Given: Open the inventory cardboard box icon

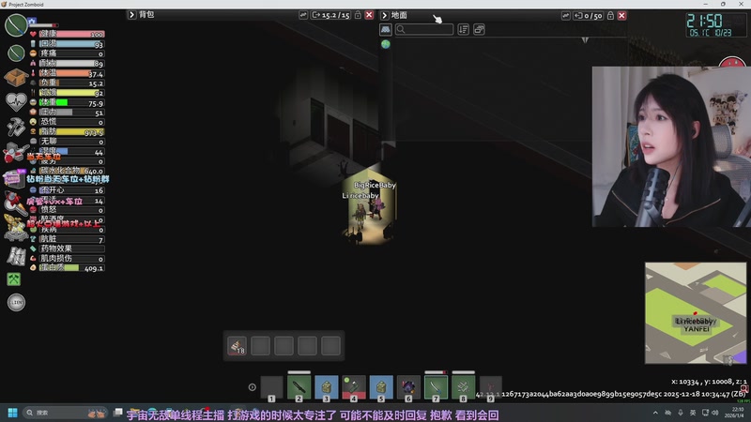Looking at the screenshot, I should pyautogui.click(x=15, y=77).
